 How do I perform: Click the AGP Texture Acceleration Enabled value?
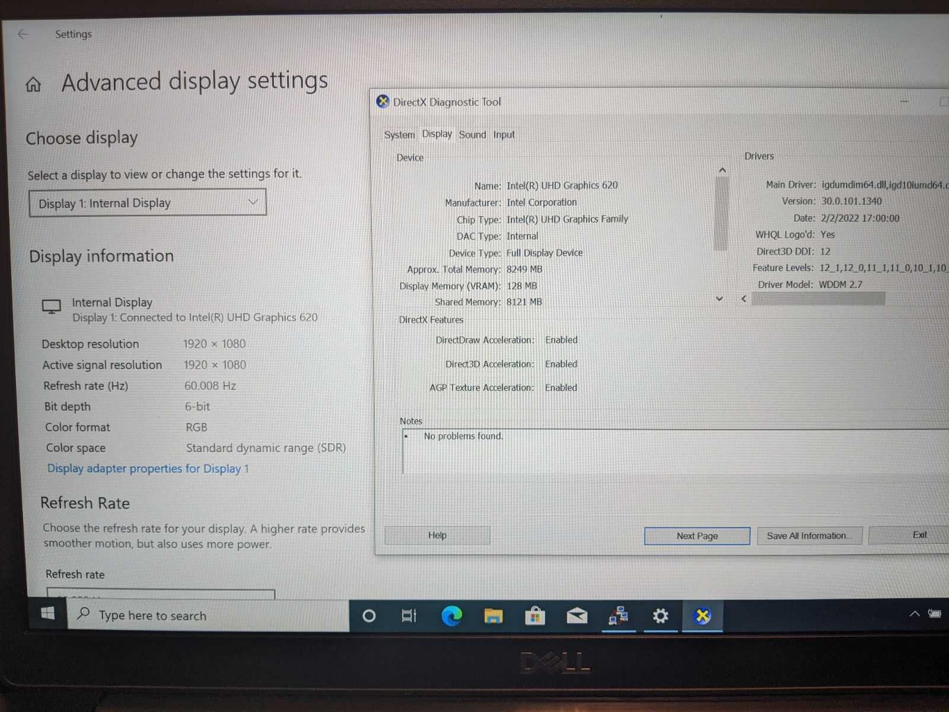point(561,387)
